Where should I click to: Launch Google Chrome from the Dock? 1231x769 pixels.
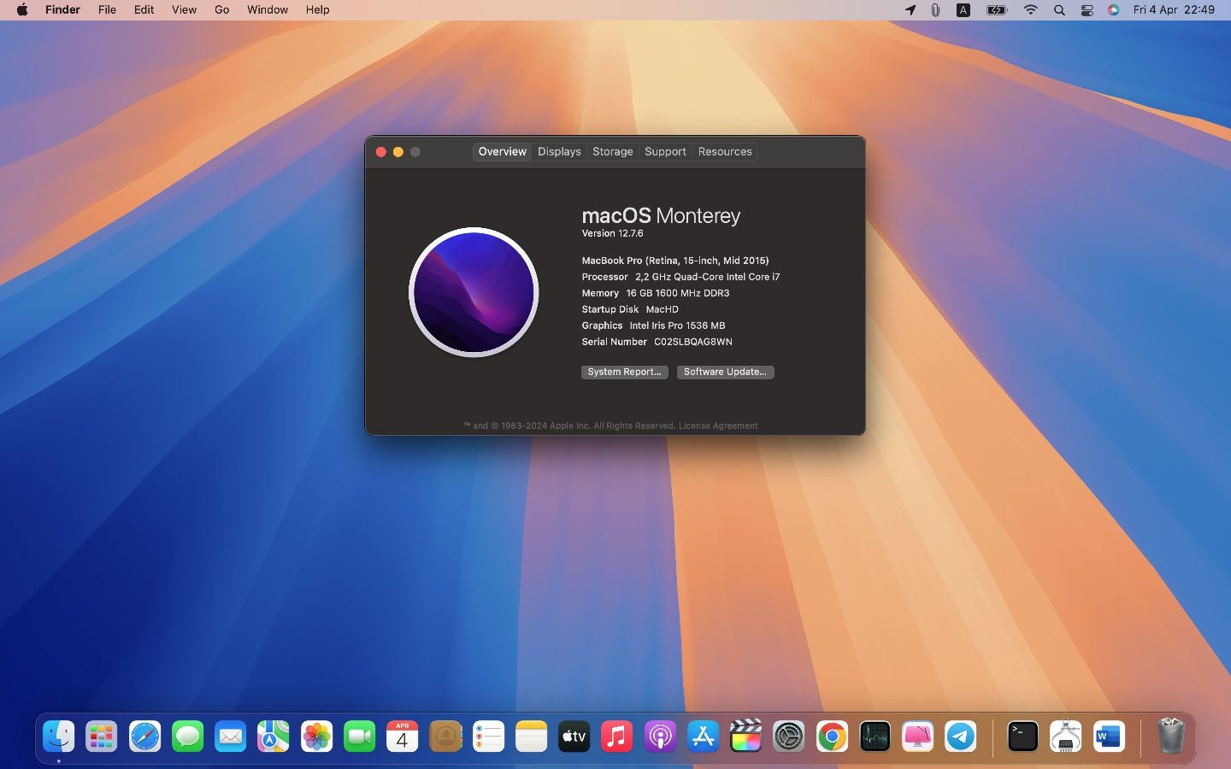[832, 736]
